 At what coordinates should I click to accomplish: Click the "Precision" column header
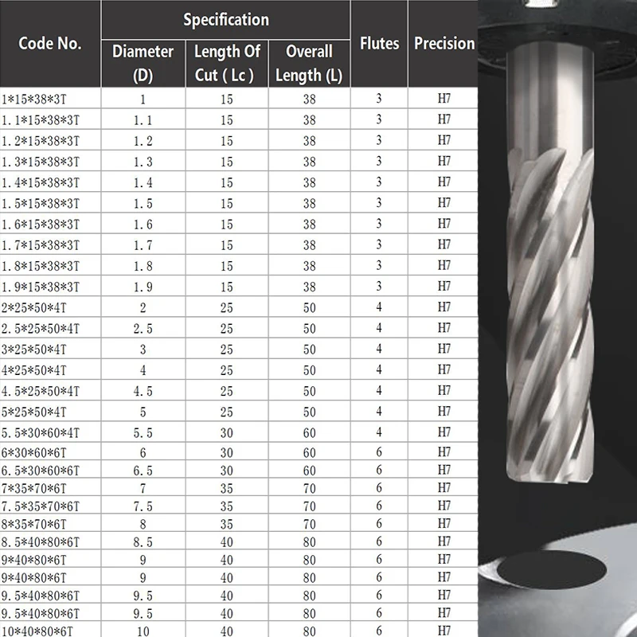coord(444,44)
